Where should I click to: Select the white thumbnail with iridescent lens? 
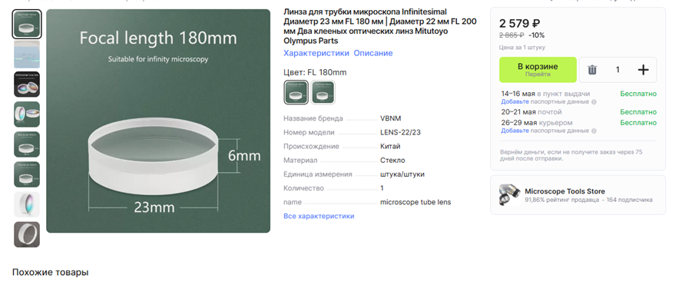click(27, 204)
